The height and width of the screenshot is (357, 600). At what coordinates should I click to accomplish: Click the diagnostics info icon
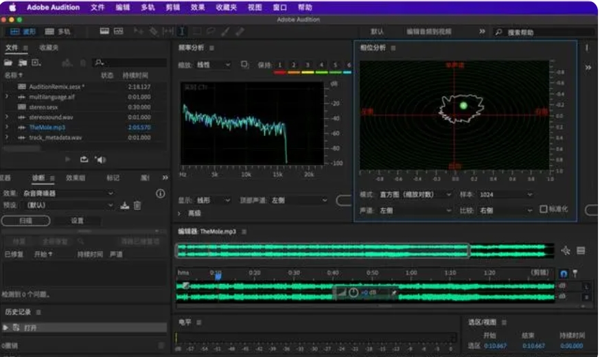pos(161,194)
